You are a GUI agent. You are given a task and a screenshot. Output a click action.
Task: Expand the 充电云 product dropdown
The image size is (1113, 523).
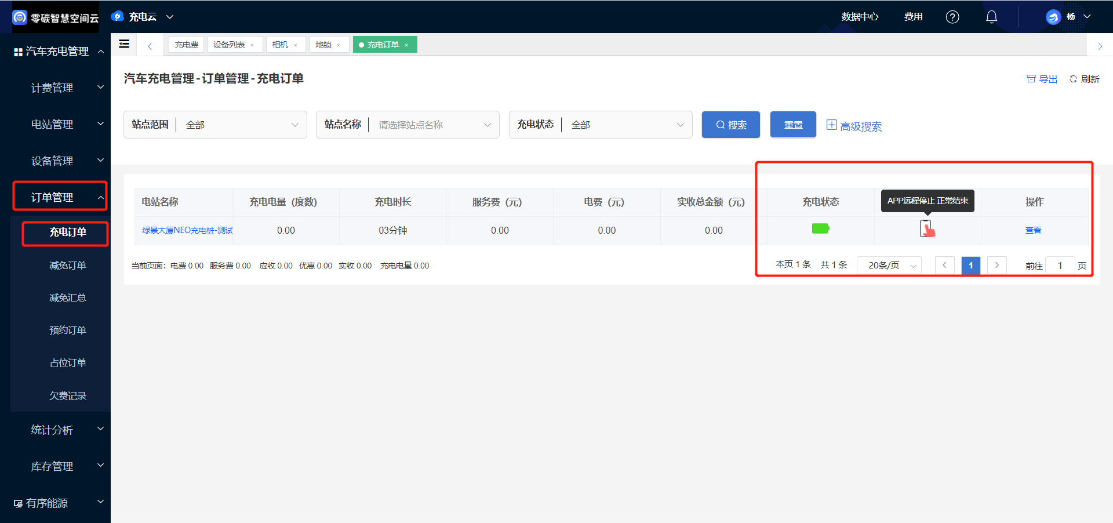(x=170, y=17)
